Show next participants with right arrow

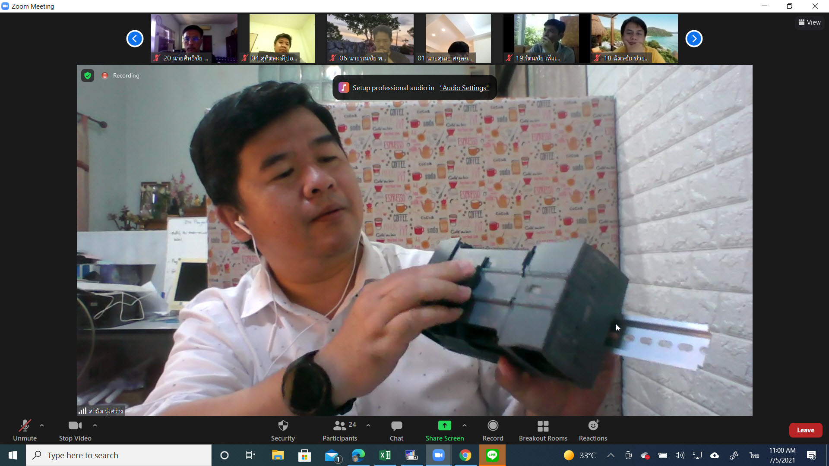[x=694, y=39]
